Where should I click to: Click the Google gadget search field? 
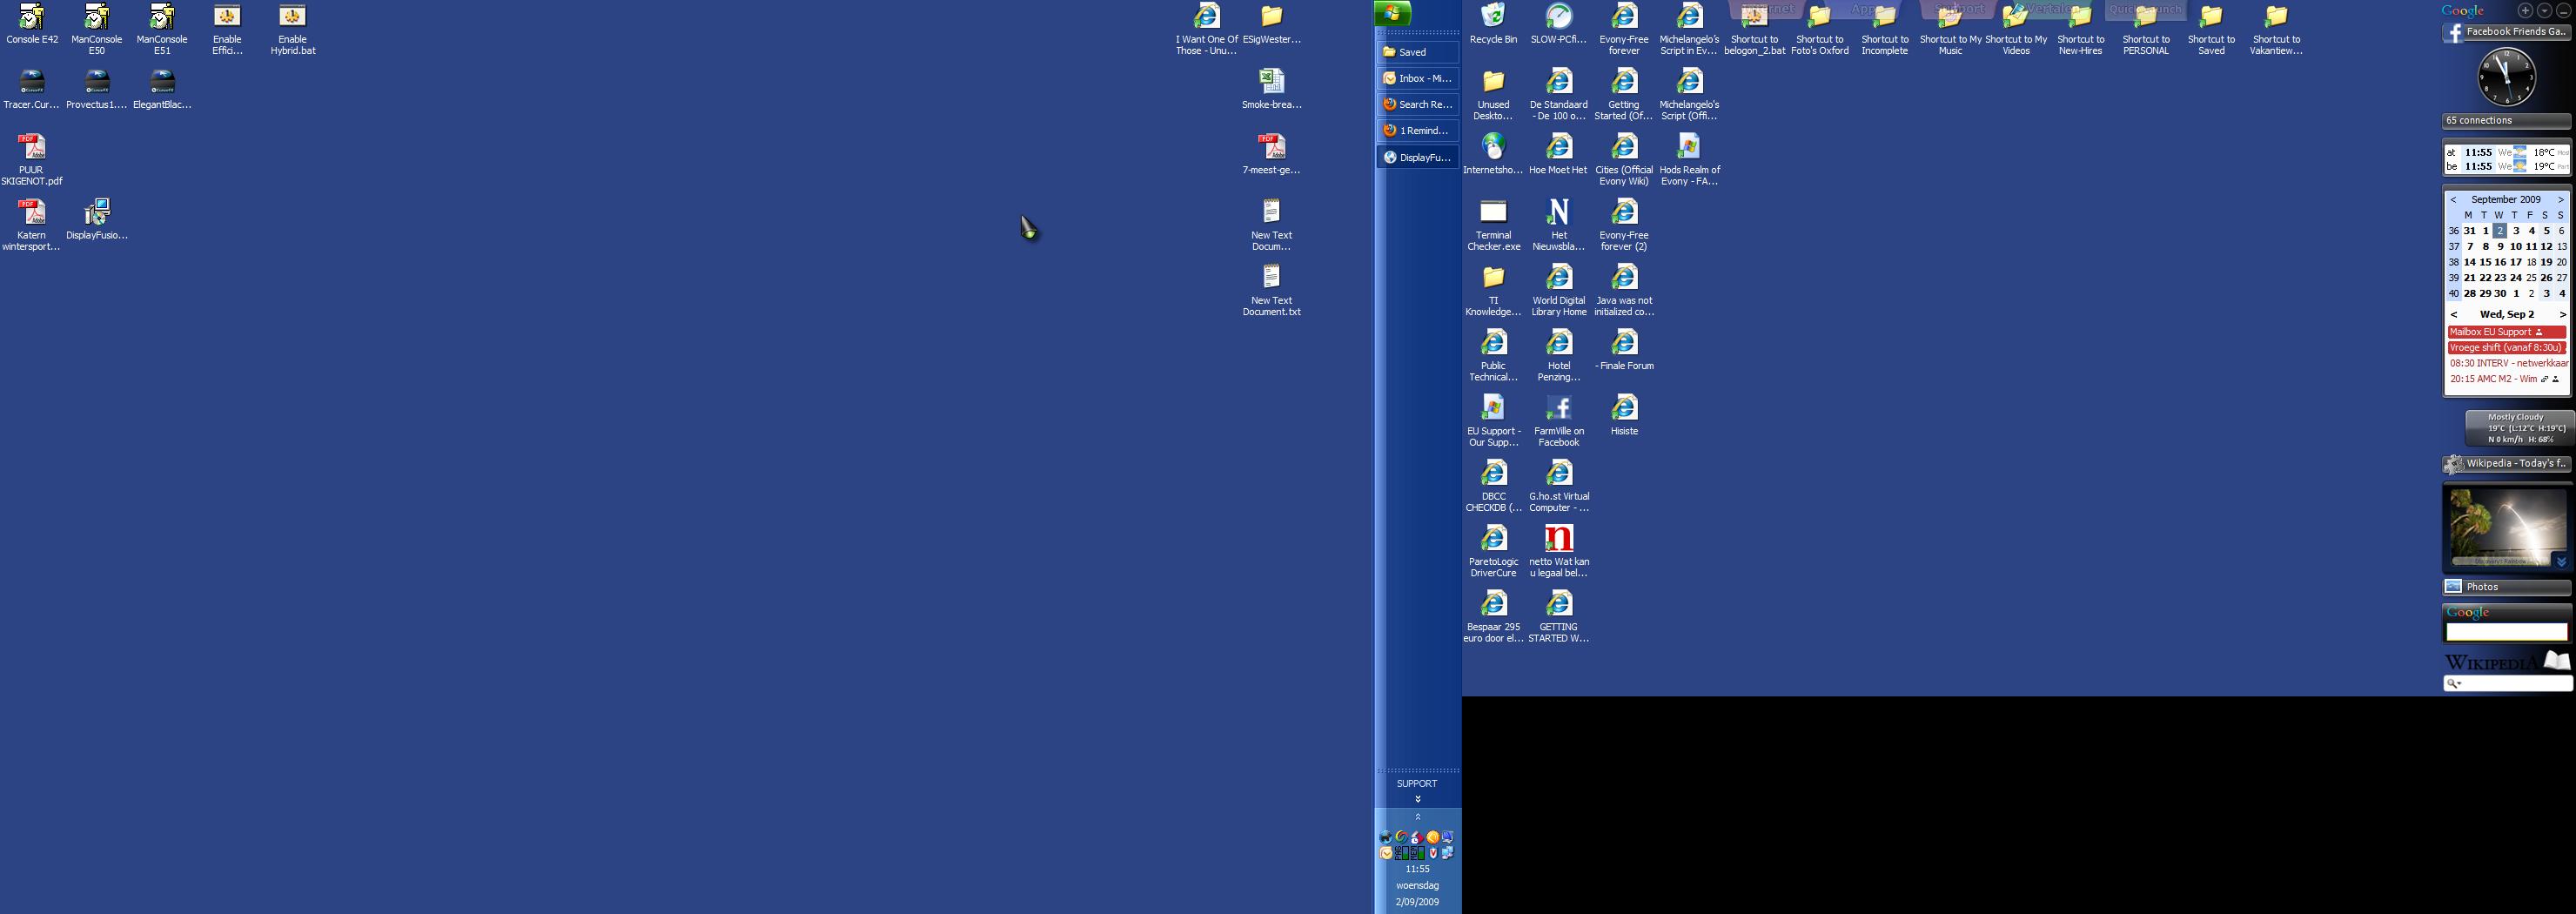point(2506,632)
